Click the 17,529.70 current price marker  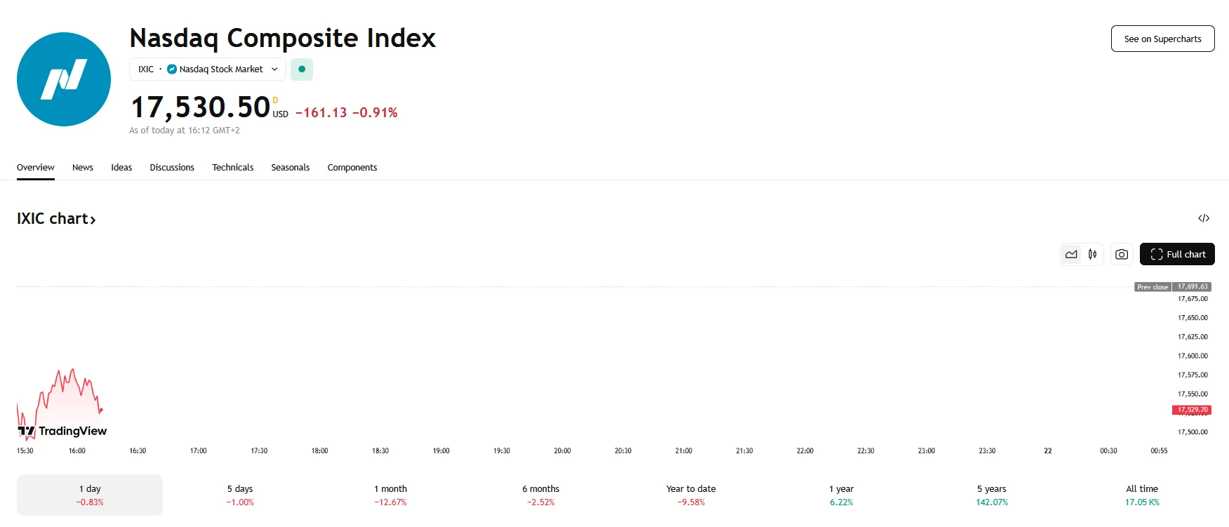click(1191, 409)
